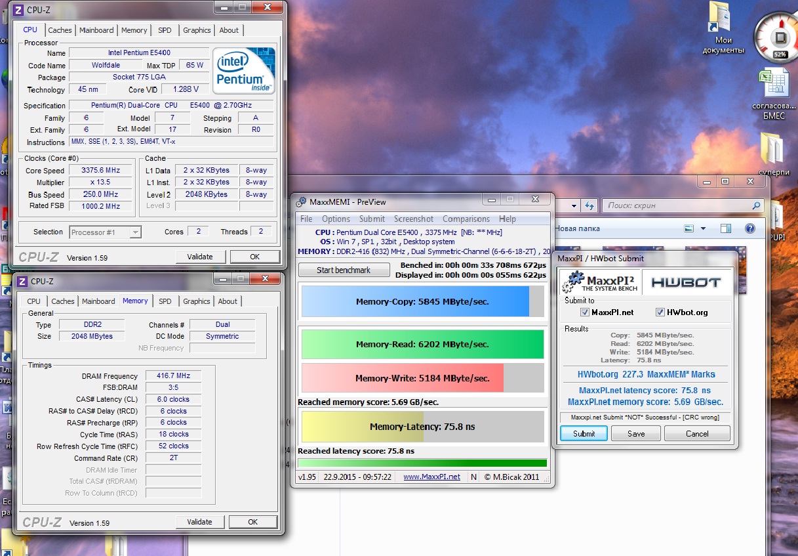The image size is (798, 556).
Task: Open the Excel file согласова... БМЕС on desktop
Action: [x=774, y=95]
